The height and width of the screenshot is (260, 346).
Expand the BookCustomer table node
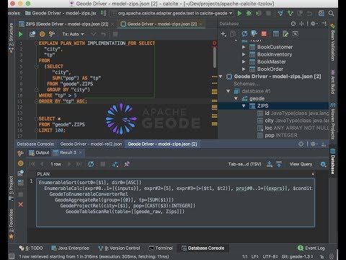(244, 47)
